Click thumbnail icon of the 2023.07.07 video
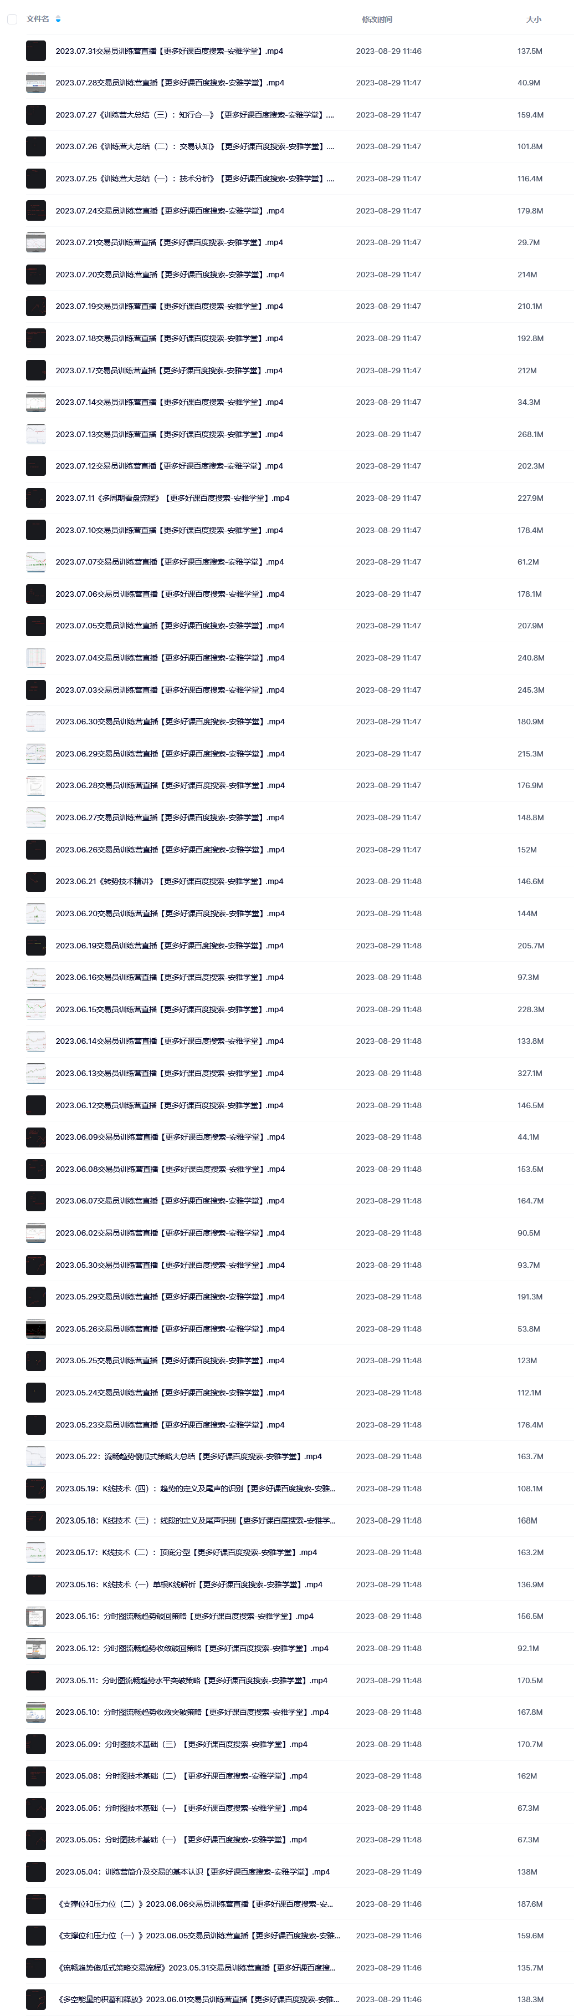Image resolution: width=574 pixels, height=2016 pixels. (36, 562)
